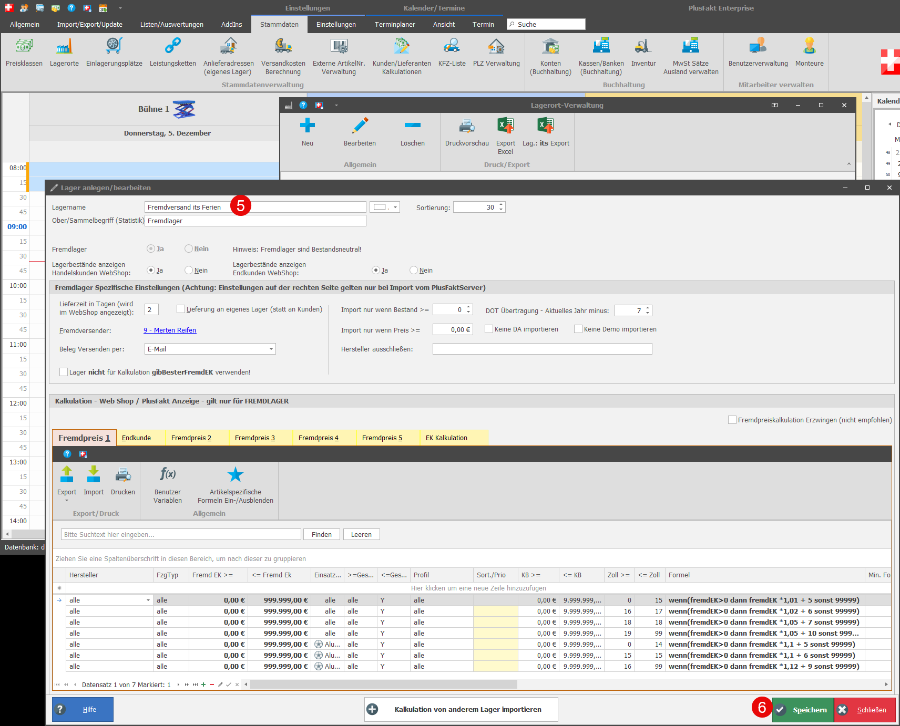This screenshot has height=726, width=900.
Task: Open Lagername color picker dropdown
Action: pyautogui.click(x=395, y=207)
